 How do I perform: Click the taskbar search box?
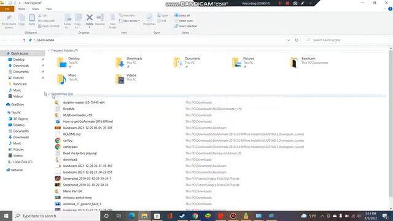(x=56, y=215)
